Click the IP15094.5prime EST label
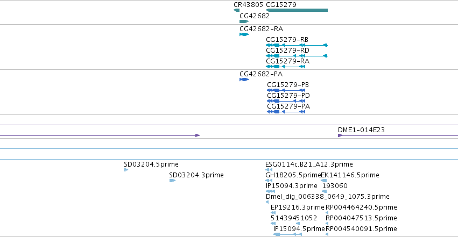This screenshot has width=458, height=237. click(299, 229)
